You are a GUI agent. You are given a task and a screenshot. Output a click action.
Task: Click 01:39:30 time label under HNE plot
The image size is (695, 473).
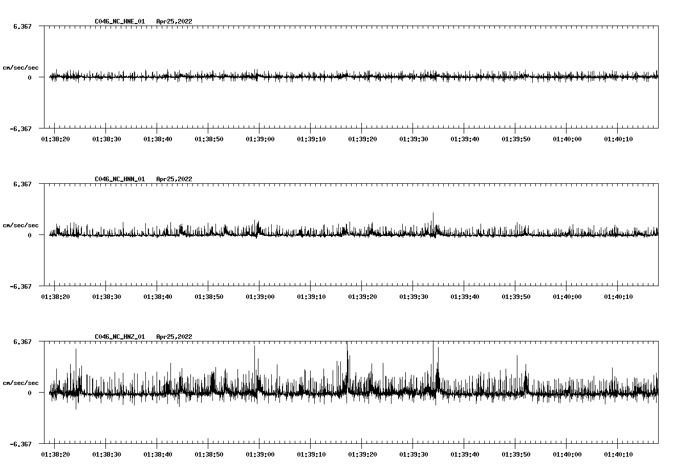pyautogui.click(x=414, y=139)
